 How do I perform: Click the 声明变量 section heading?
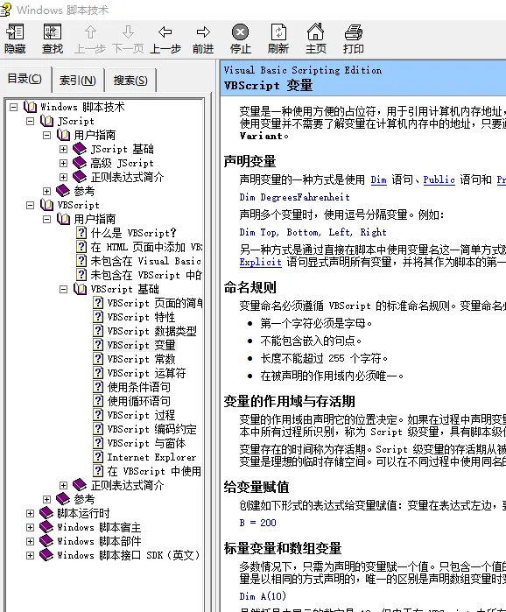point(249,161)
